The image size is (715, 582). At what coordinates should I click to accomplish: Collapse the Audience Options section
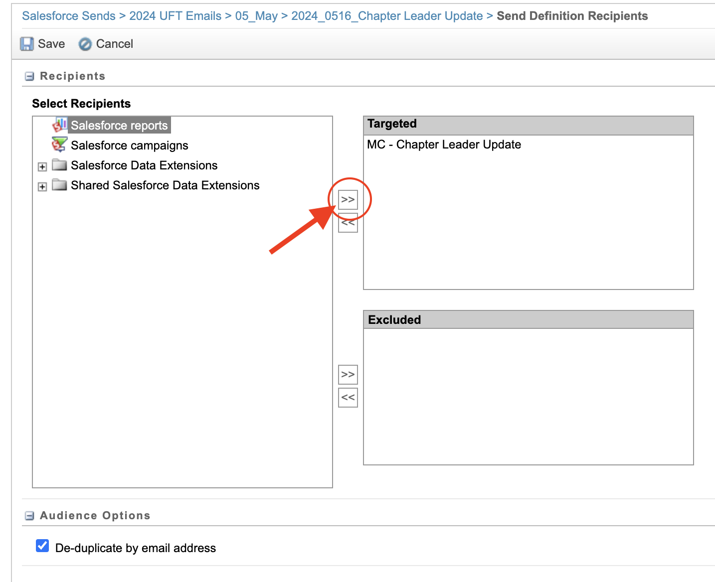[29, 516]
